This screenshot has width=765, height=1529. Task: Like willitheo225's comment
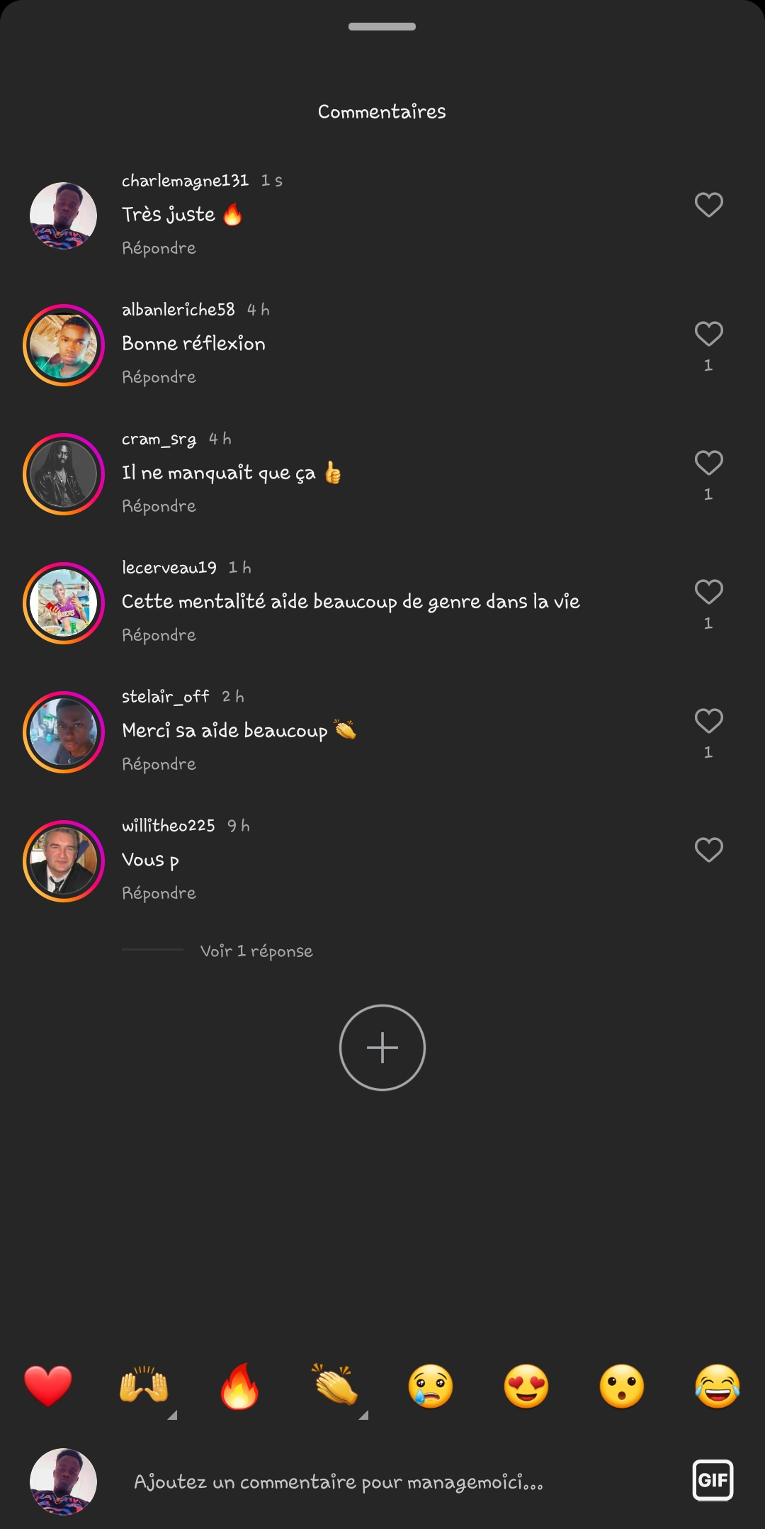tap(708, 850)
